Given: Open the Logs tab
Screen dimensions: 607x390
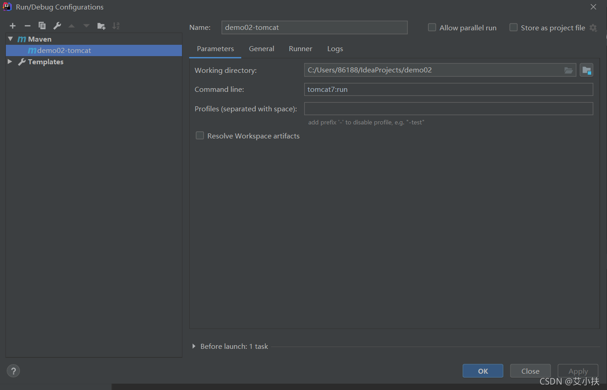Looking at the screenshot, I should pyautogui.click(x=335, y=49).
